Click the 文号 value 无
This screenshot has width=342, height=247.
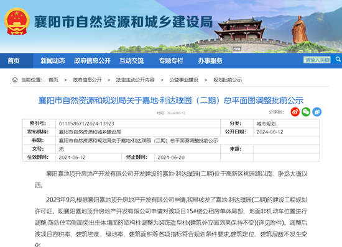[x=62, y=149]
